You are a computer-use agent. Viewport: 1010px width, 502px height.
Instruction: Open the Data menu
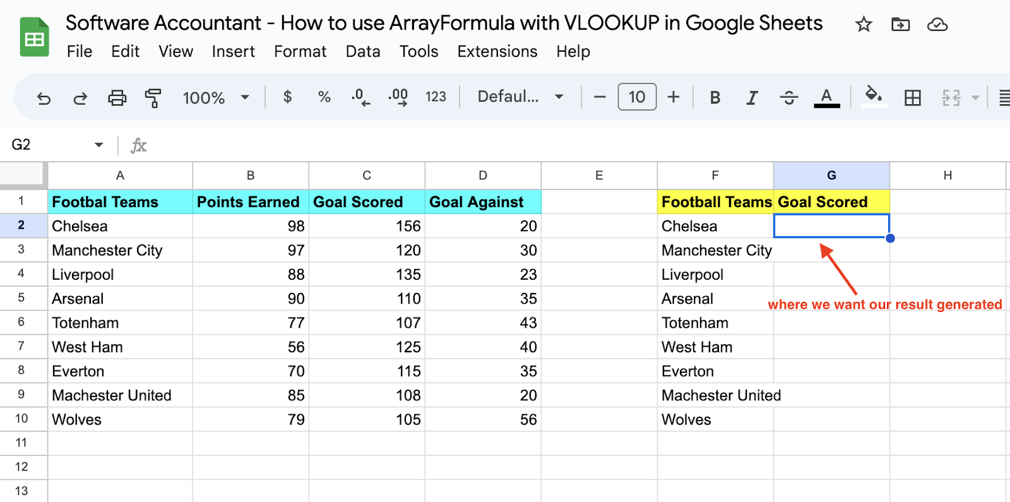click(363, 52)
